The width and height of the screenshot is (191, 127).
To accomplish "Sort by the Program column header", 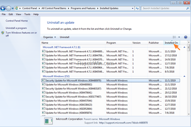I will click(118, 43).
